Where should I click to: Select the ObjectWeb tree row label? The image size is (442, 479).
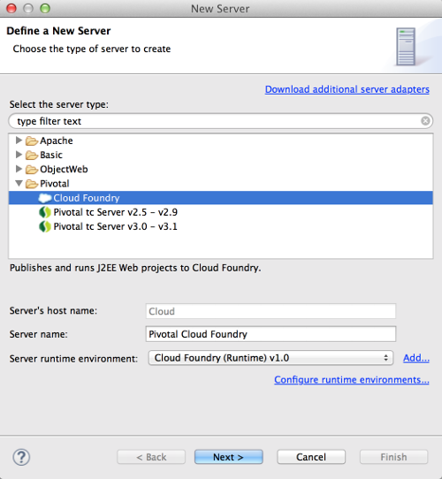click(64, 169)
